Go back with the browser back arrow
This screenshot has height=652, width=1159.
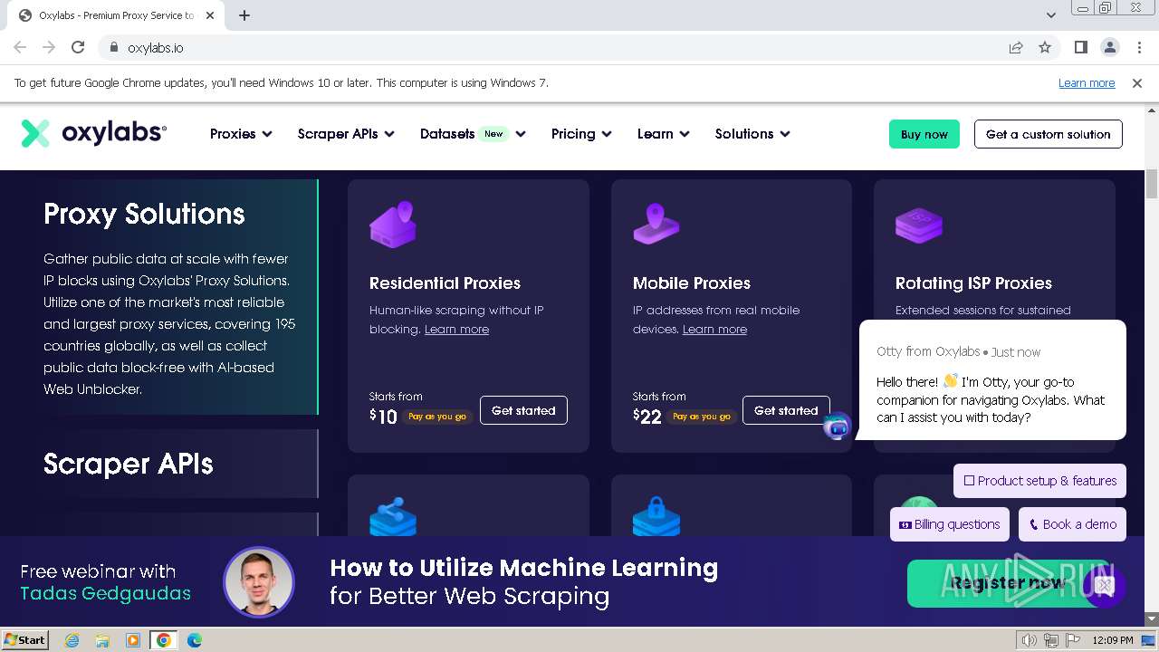(20, 47)
